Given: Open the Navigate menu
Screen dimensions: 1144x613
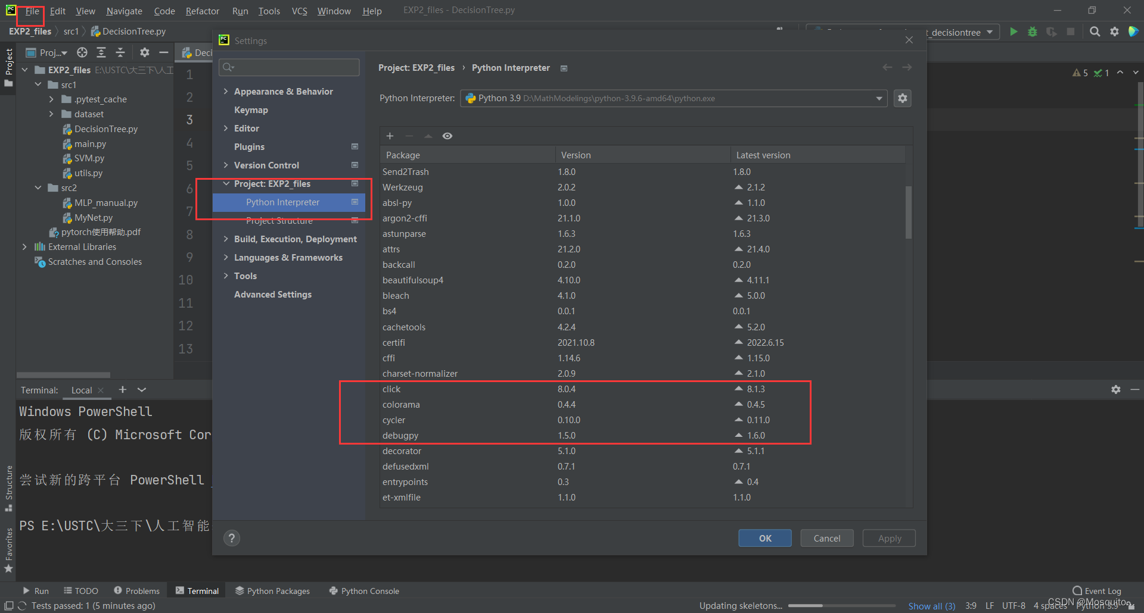Looking at the screenshot, I should [x=124, y=11].
